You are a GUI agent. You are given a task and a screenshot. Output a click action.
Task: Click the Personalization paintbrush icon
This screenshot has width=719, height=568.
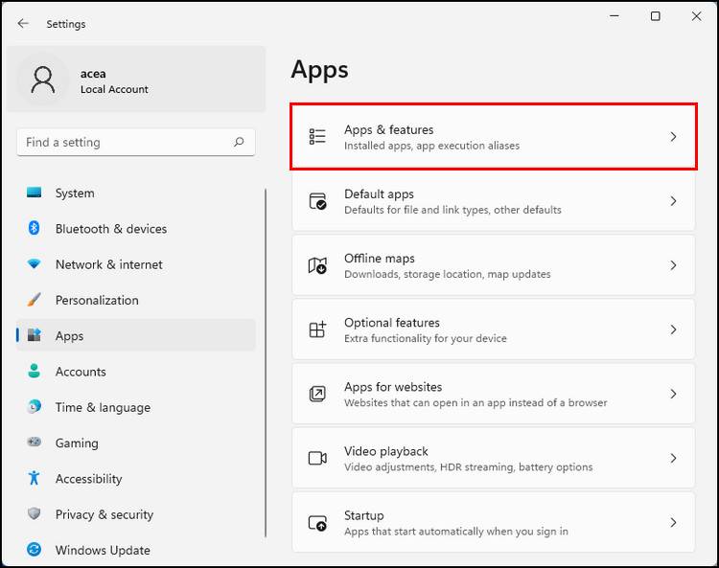click(34, 300)
